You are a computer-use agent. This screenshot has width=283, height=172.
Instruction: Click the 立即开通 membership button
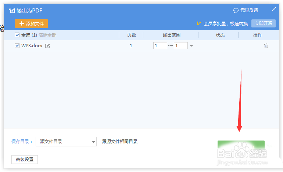point(263,23)
